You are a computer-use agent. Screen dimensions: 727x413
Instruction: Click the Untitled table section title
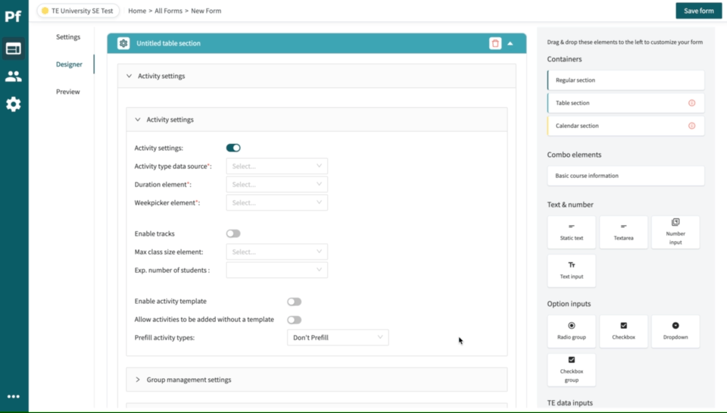(168, 43)
